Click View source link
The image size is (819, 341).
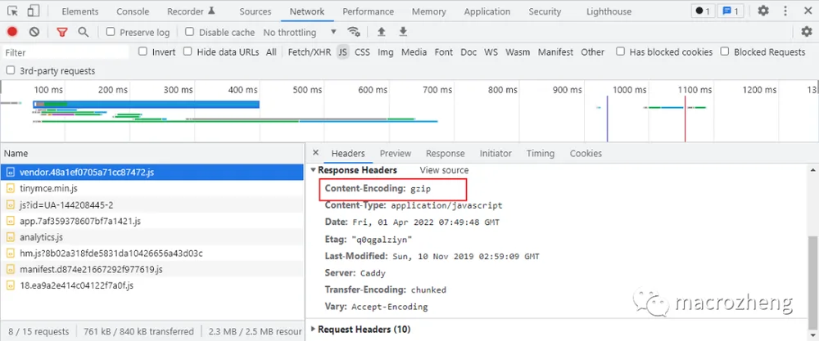tap(444, 170)
